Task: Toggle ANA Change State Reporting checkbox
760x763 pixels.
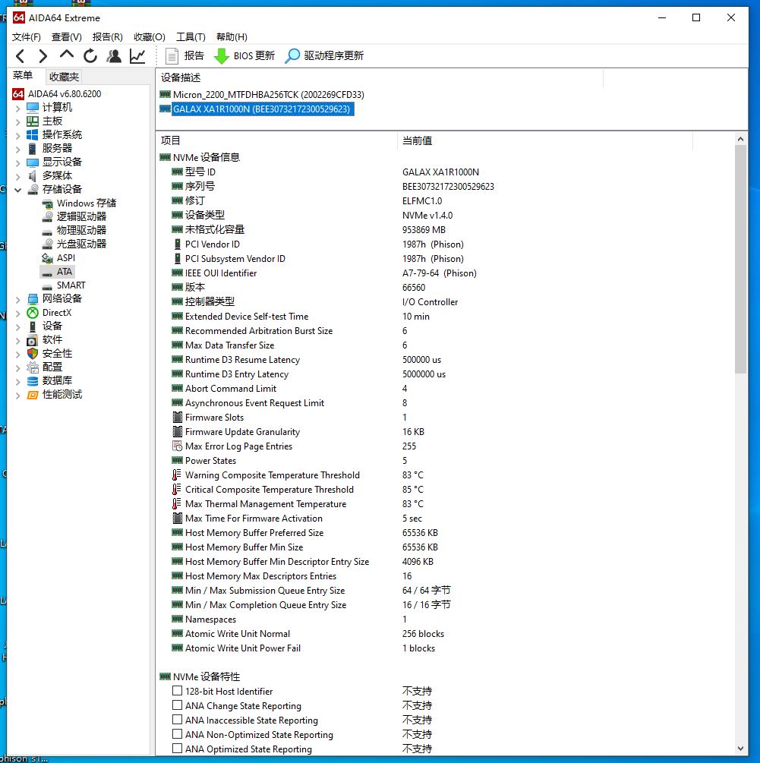Action: [x=177, y=705]
